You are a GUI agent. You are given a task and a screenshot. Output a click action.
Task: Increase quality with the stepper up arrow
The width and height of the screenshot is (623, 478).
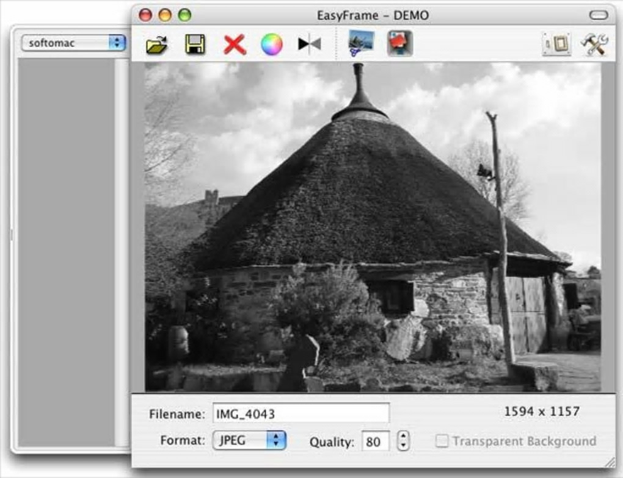(x=403, y=436)
